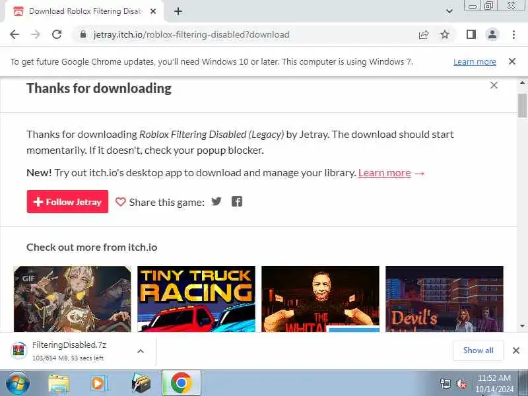Click the browser forward arrow
This screenshot has height=396, width=528.
click(x=36, y=34)
